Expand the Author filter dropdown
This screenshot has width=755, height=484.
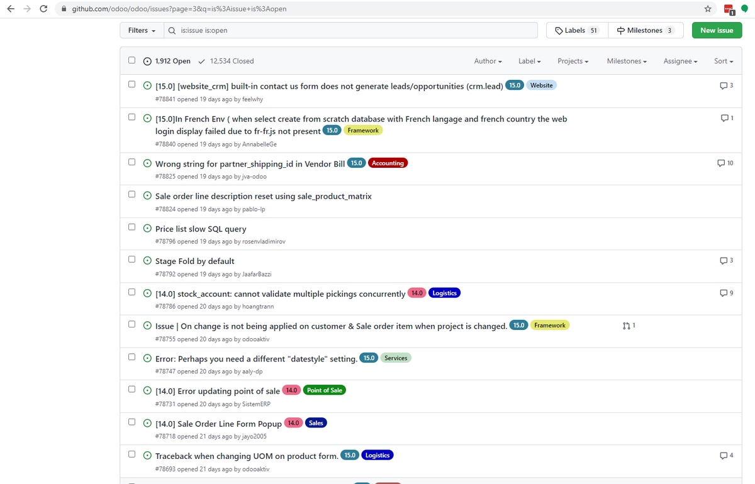tap(488, 61)
